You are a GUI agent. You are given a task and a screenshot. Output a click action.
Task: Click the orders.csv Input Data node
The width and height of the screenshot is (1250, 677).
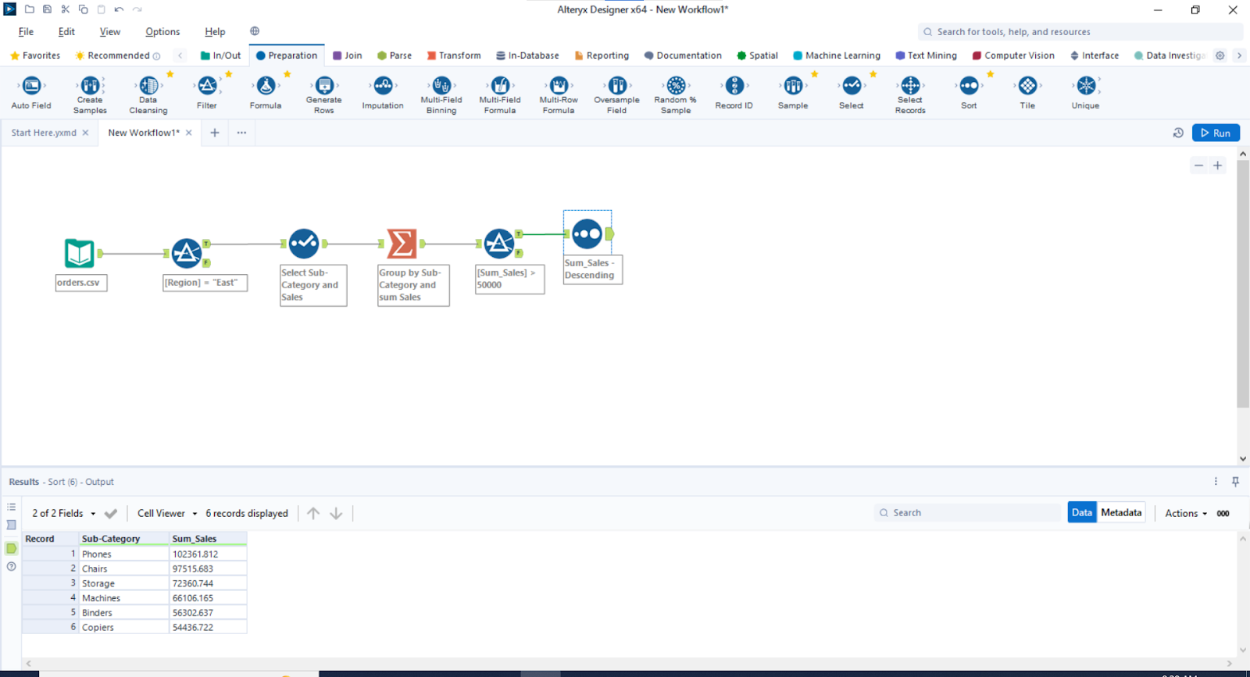tap(80, 253)
